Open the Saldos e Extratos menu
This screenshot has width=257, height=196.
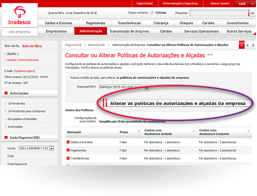[59, 23]
